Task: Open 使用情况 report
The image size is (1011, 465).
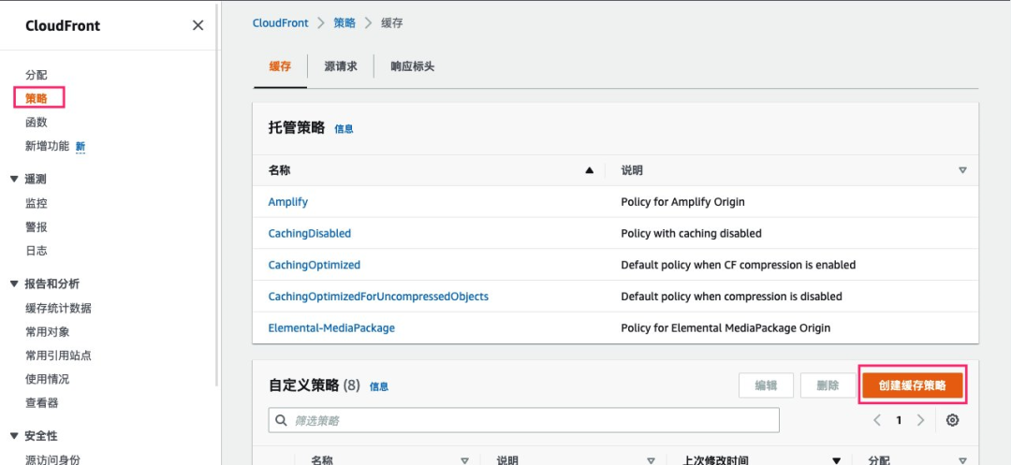Action: 47,379
